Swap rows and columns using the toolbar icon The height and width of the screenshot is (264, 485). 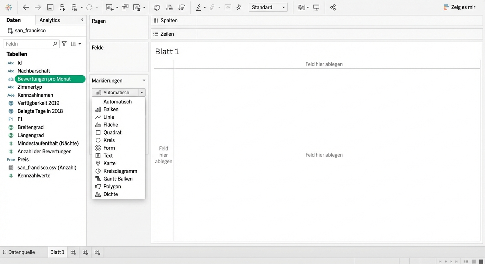(x=157, y=7)
